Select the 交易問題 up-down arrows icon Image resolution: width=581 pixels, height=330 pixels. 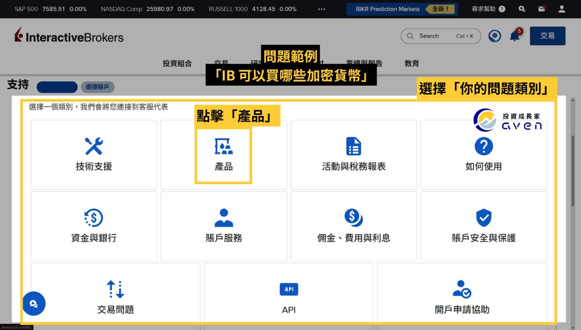115,289
